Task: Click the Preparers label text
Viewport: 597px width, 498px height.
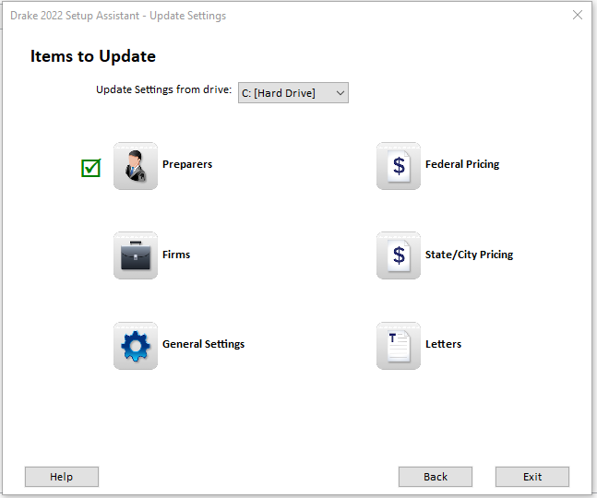Action: 187,164
